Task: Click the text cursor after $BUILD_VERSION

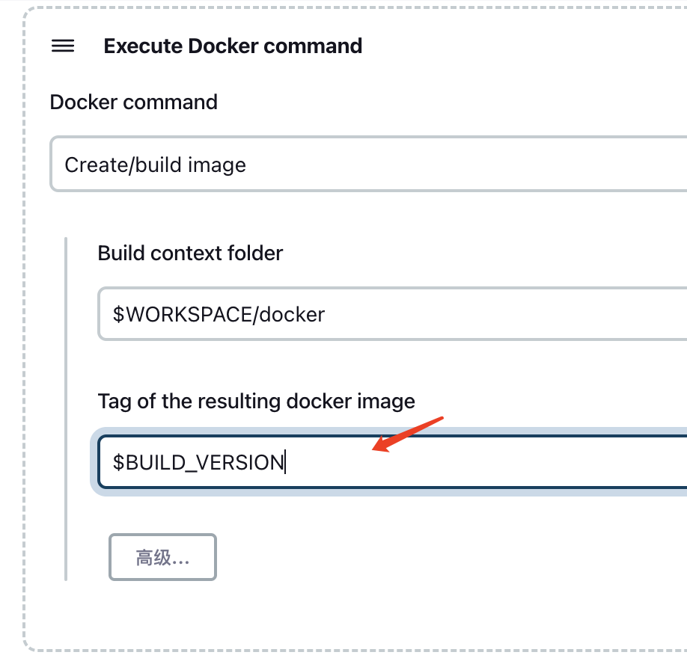Action: coord(285,462)
